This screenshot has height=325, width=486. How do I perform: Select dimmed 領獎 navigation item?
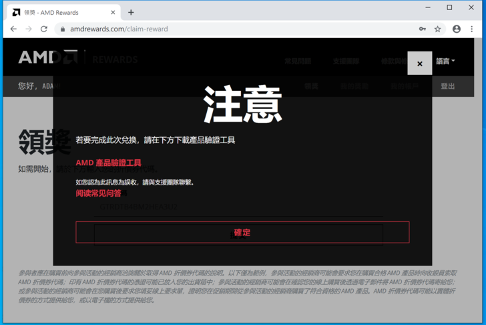click(x=311, y=86)
